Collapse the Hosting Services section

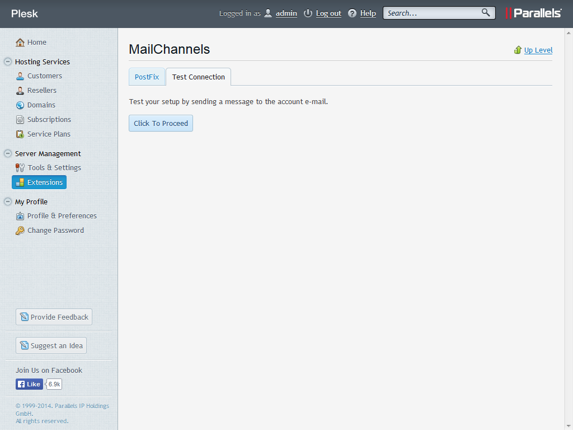point(8,62)
